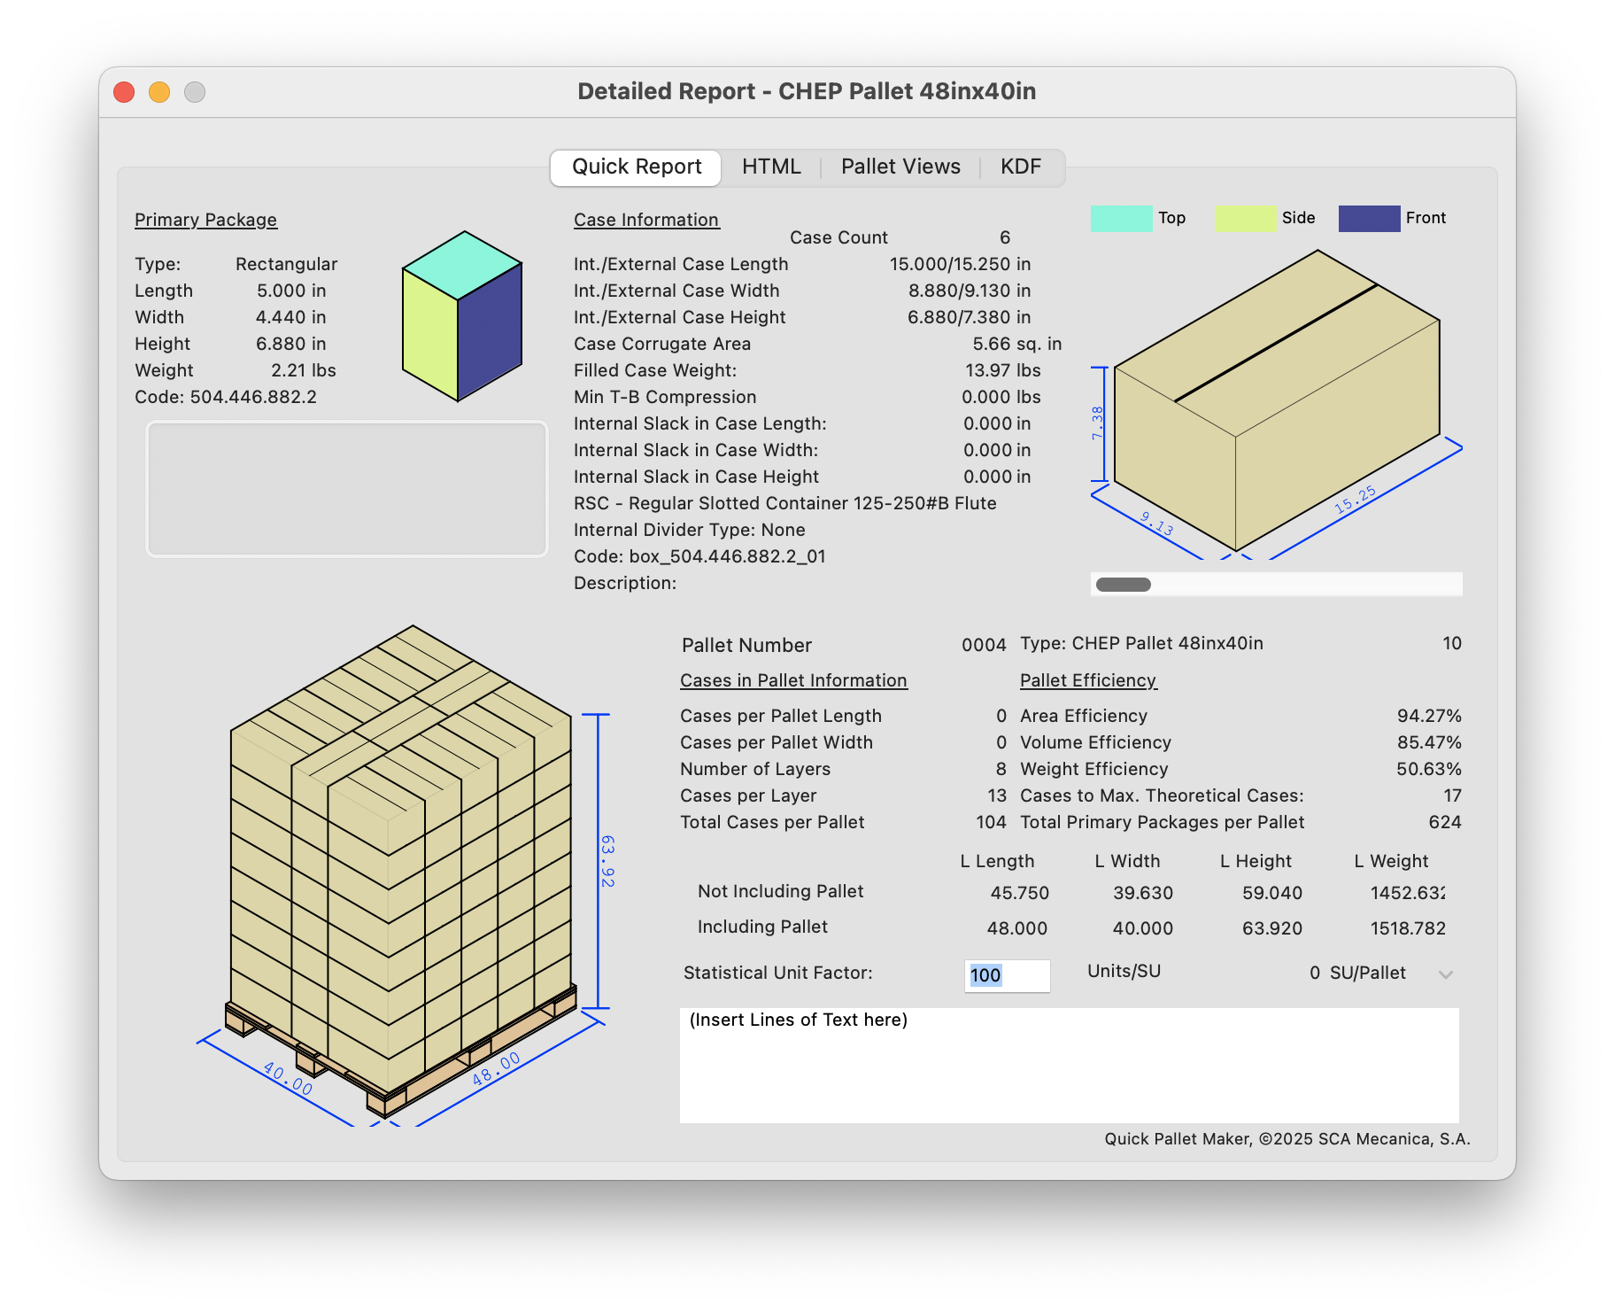Click the Insert Lines of Text area
Viewport: 1615px width, 1311px height.
[1069, 1066]
